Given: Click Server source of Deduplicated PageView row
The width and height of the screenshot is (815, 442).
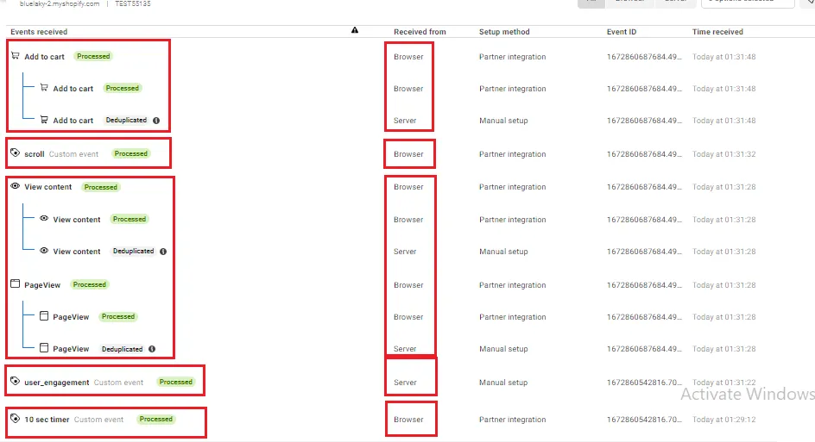Looking at the screenshot, I should click(405, 349).
